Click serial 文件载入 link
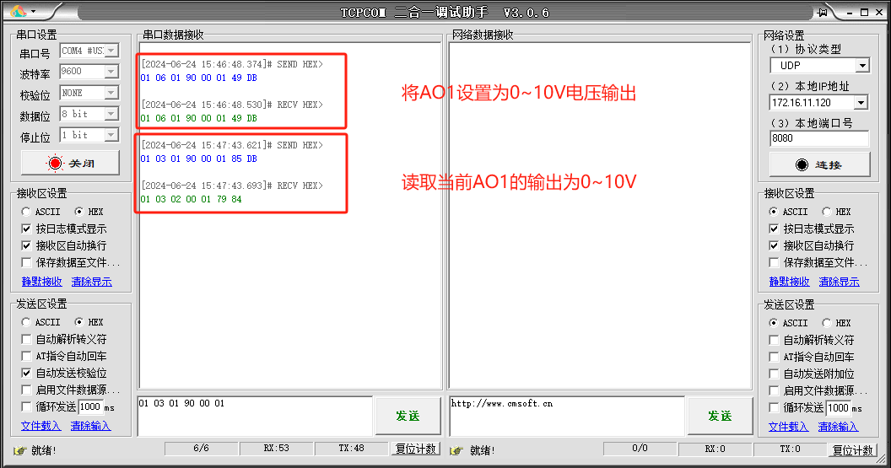 [40, 425]
